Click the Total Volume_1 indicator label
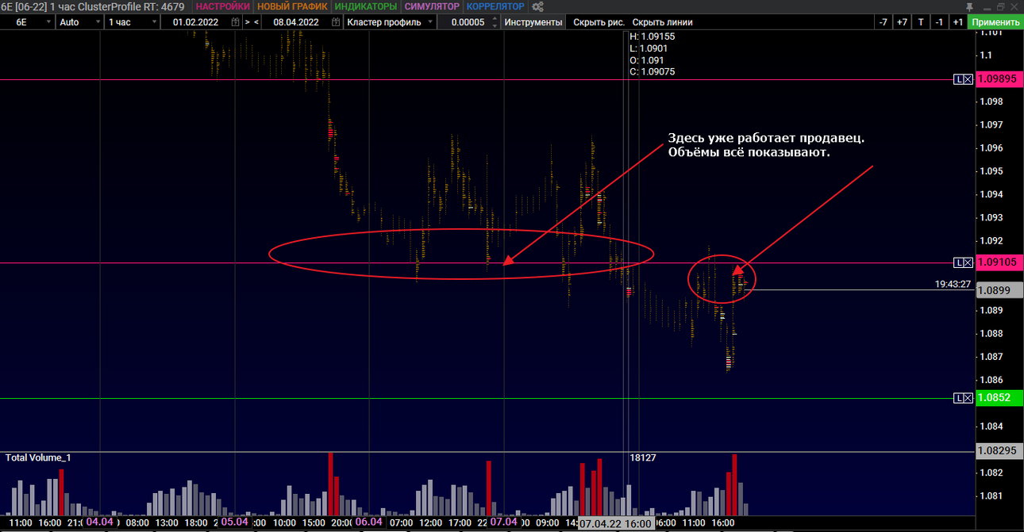 tap(38, 458)
